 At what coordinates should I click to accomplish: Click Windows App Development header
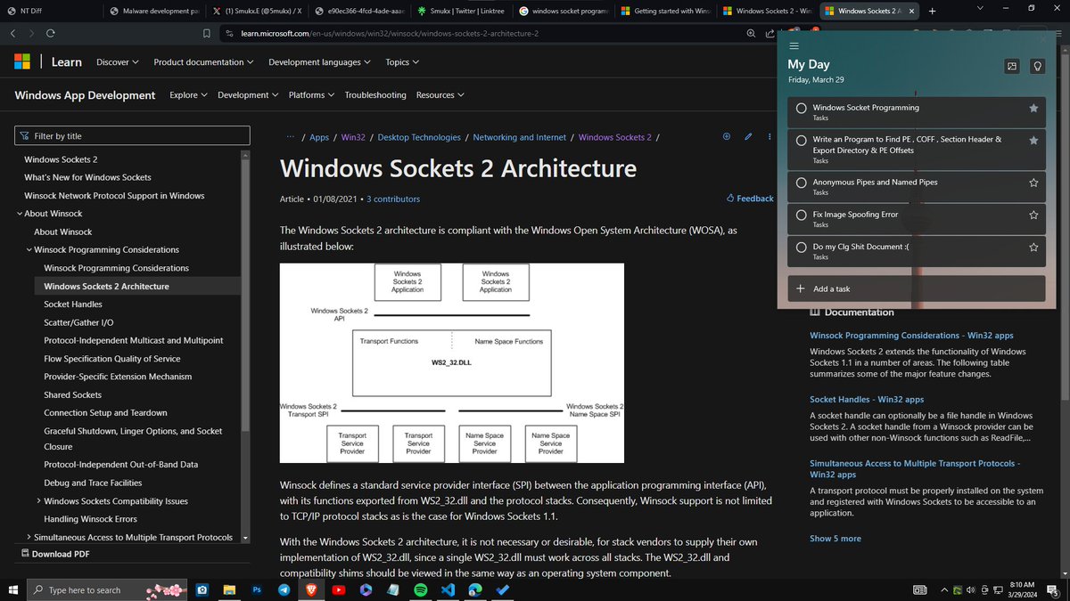(85, 95)
